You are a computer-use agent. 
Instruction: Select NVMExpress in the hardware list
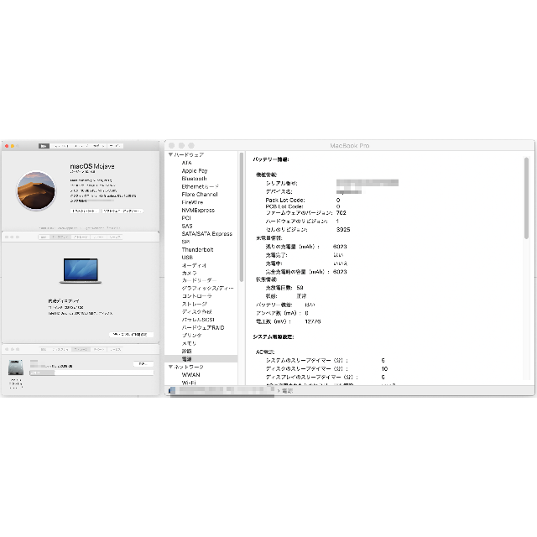(198, 210)
